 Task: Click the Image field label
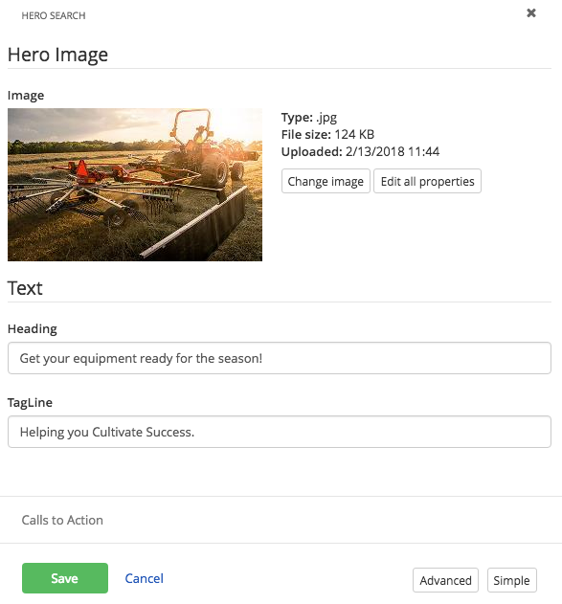click(x=26, y=95)
